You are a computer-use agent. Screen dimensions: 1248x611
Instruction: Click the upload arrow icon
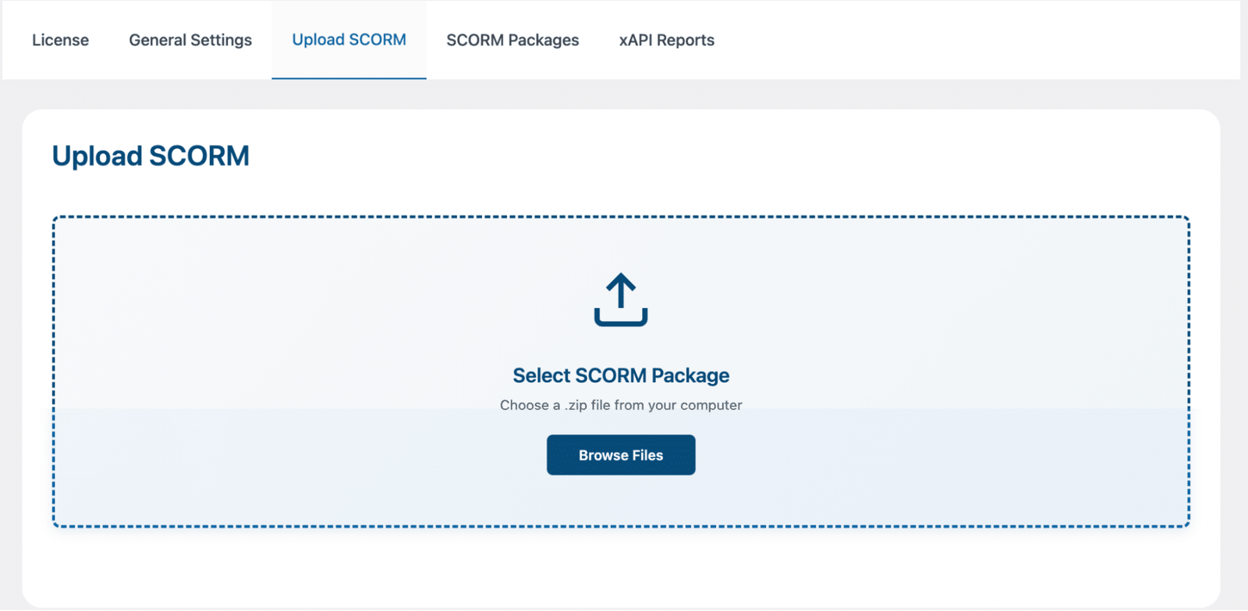621,300
